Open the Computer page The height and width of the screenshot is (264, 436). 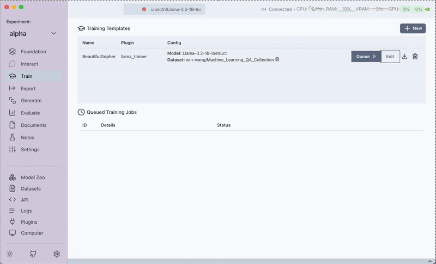(32, 233)
